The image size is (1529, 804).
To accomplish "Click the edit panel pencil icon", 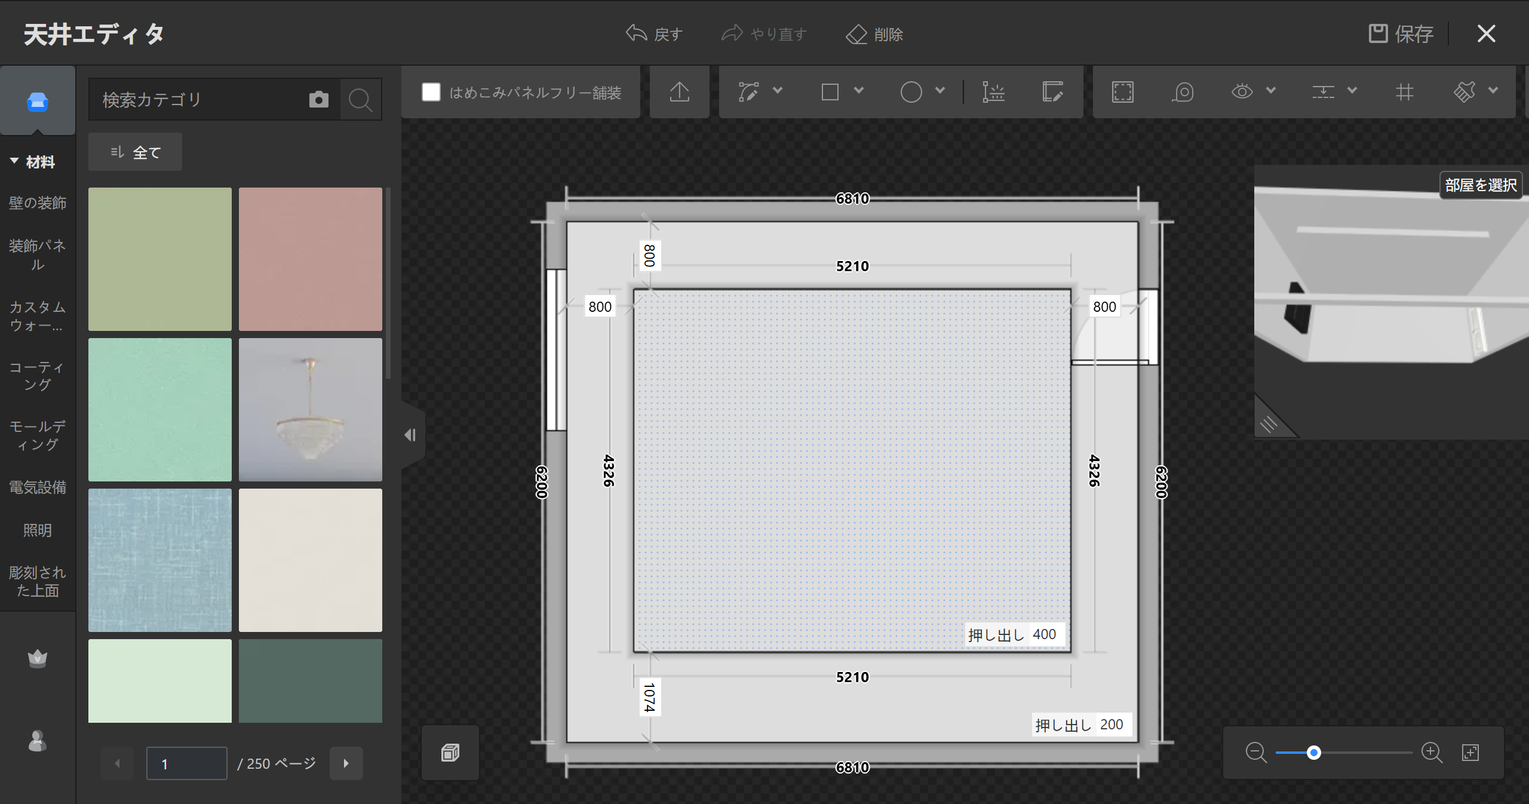I will point(1052,92).
